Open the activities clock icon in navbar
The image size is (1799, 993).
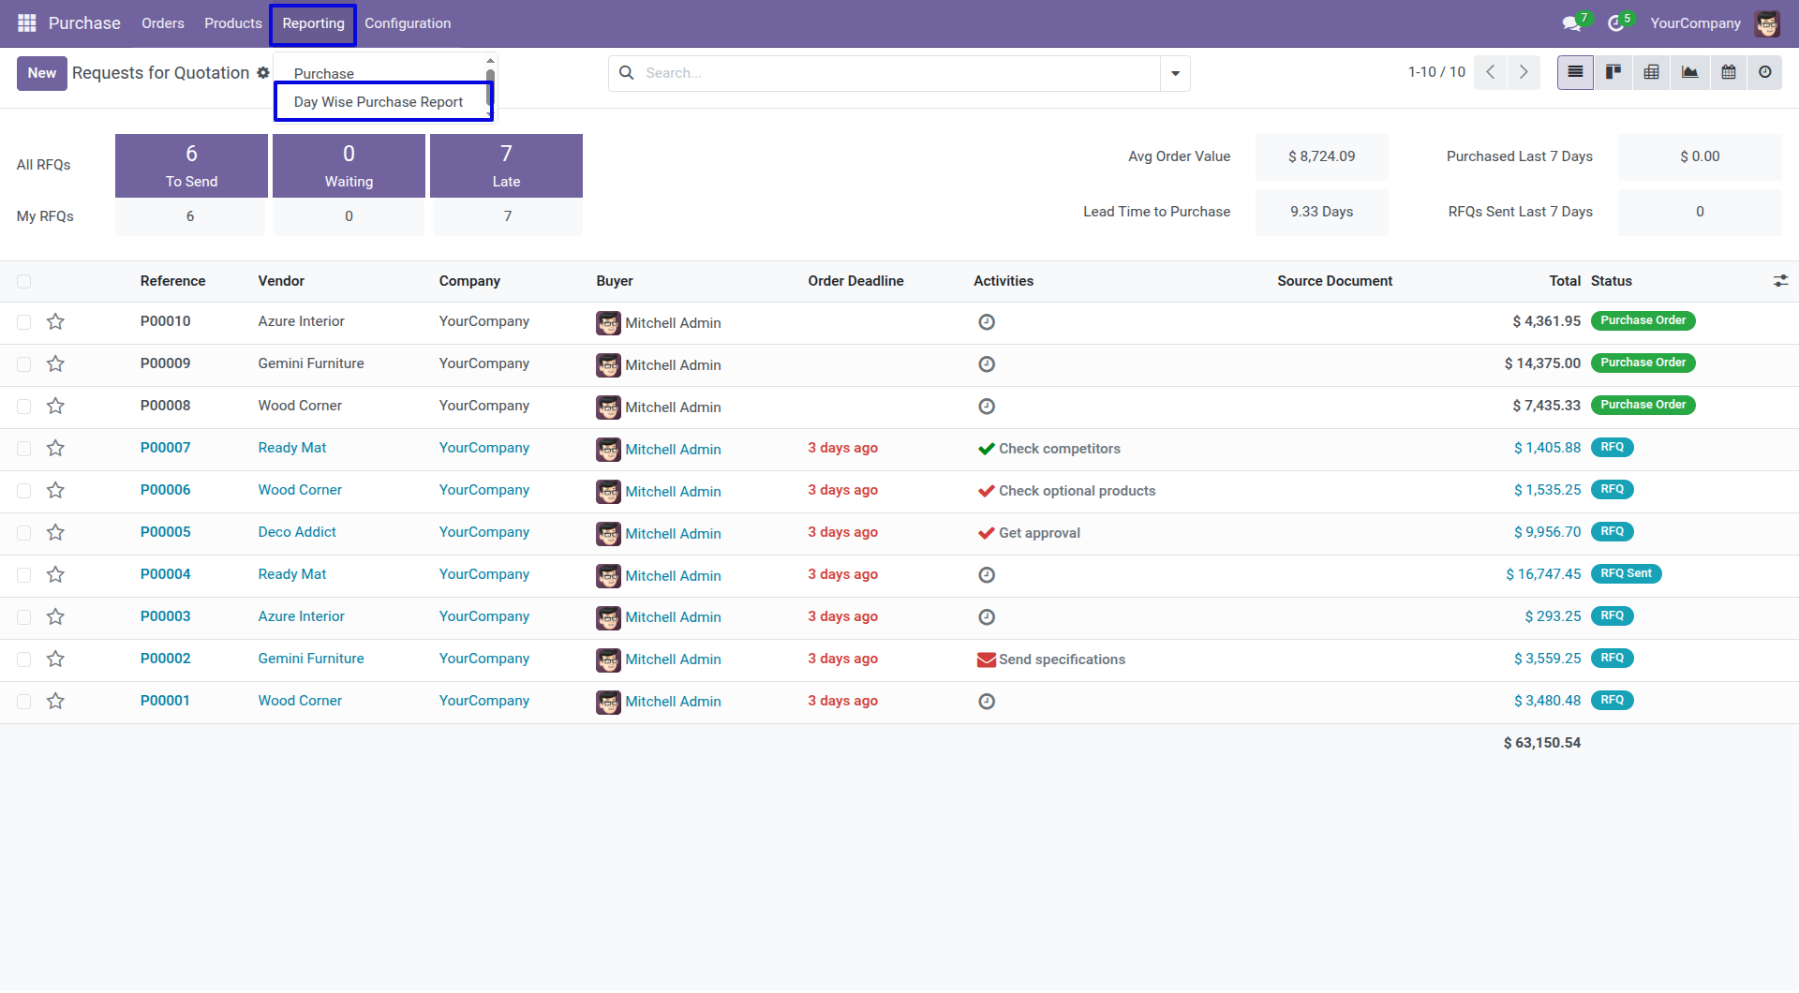coord(1616,23)
